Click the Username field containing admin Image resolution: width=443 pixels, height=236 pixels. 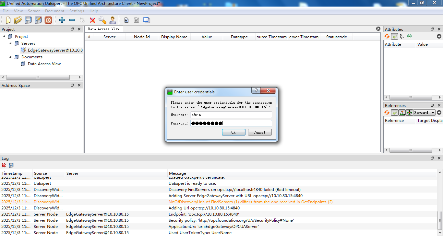231,115
